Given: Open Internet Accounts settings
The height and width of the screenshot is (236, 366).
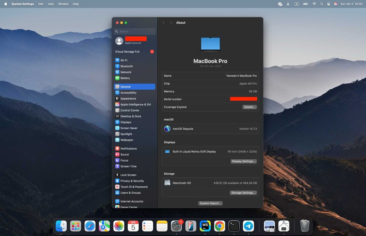Looking at the screenshot, I should pyautogui.click(x=134, y=201).
